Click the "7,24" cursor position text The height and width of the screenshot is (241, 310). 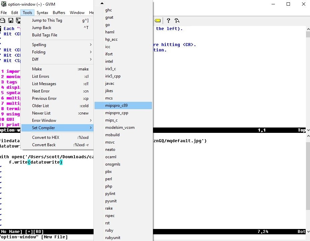263,232
